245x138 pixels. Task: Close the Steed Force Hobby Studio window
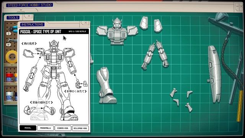[x=241, y=6]
